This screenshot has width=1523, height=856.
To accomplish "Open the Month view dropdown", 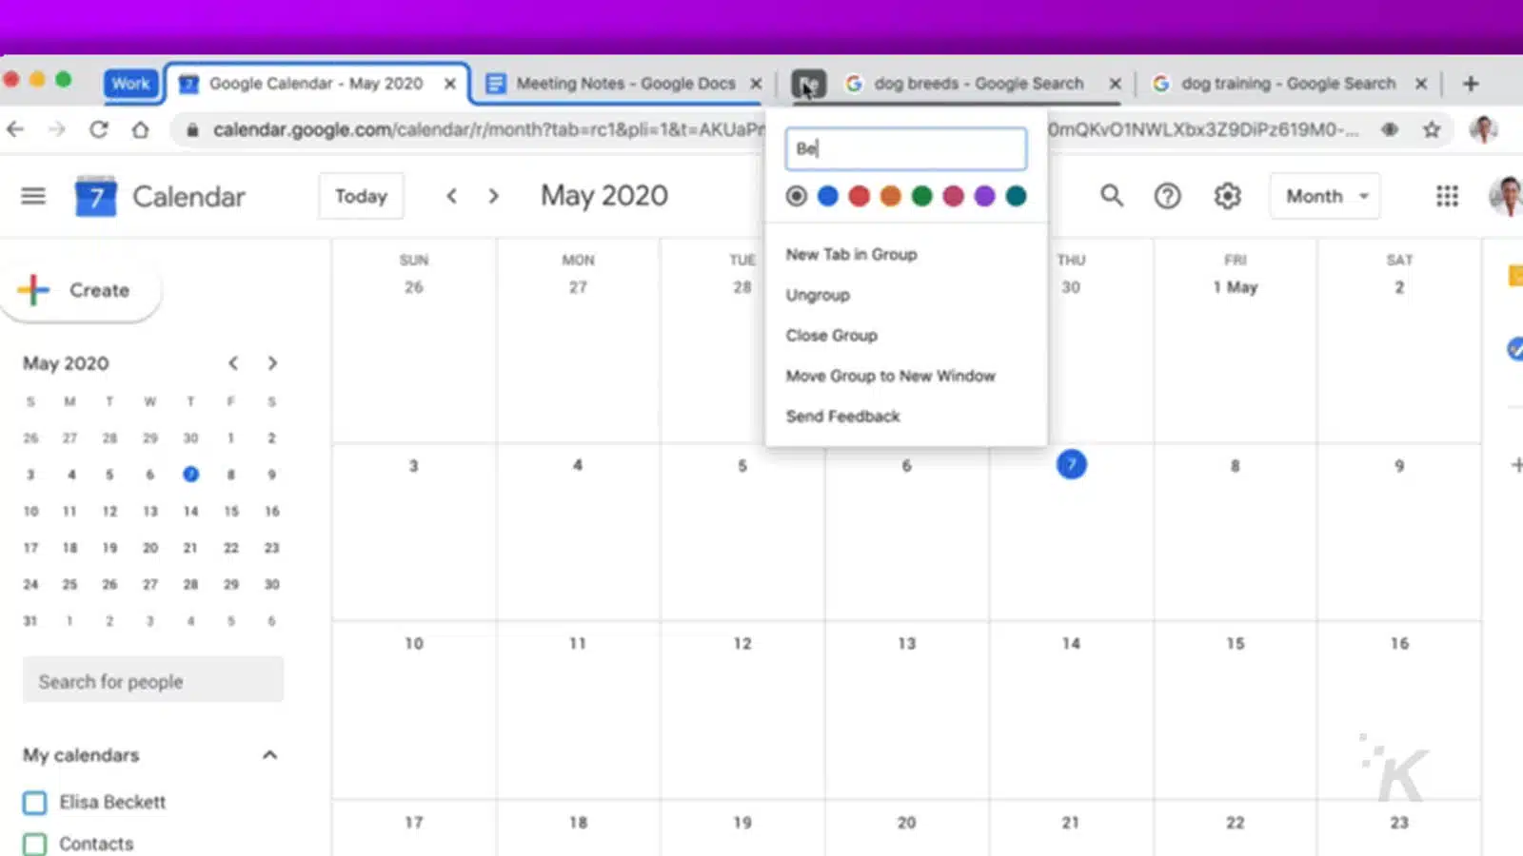I will (1324, 196).
